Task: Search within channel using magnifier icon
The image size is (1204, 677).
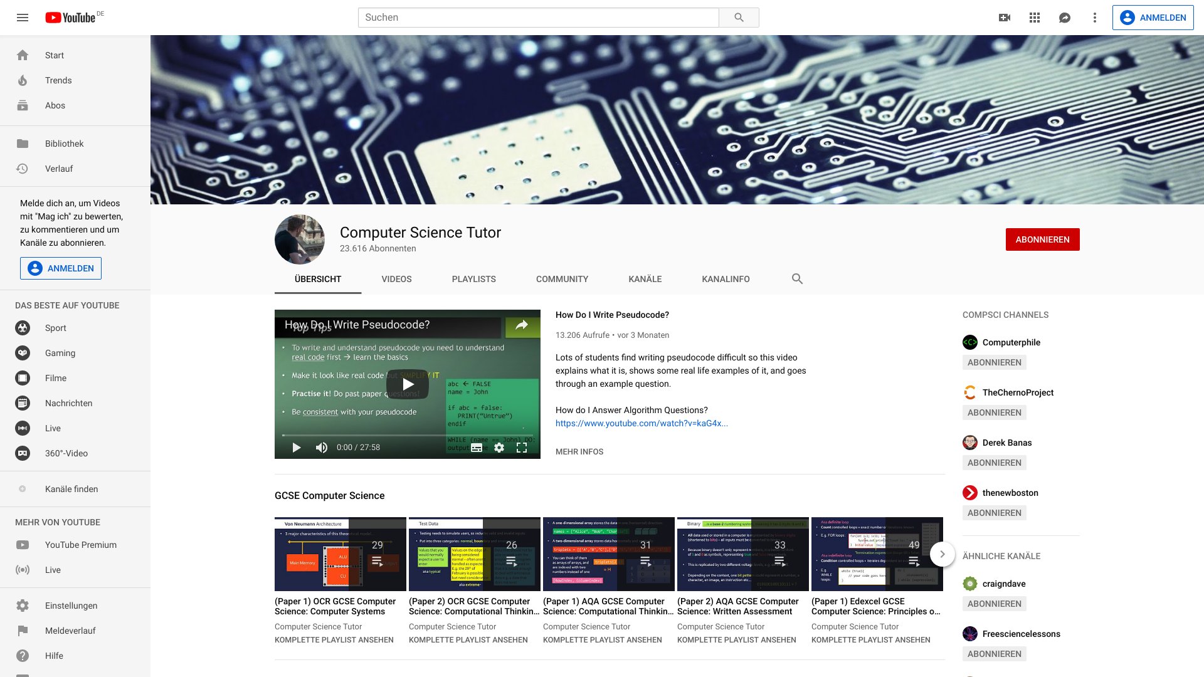Action: pyautogui.click(x=797, y=279)
